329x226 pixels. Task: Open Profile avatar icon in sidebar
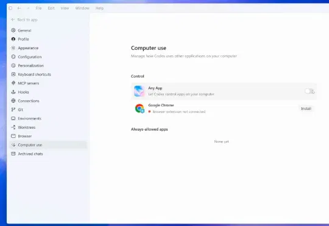13,39
